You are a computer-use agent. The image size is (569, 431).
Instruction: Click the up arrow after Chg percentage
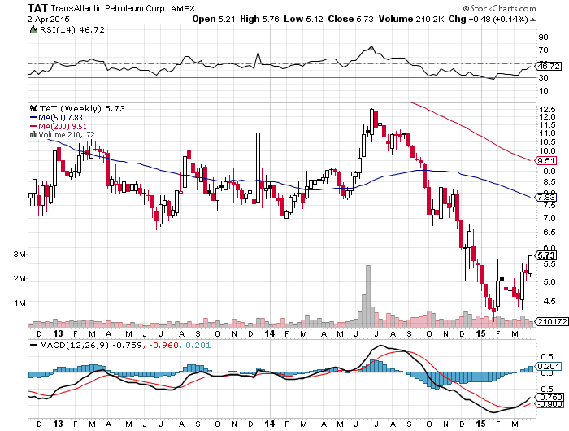(532, 20)
